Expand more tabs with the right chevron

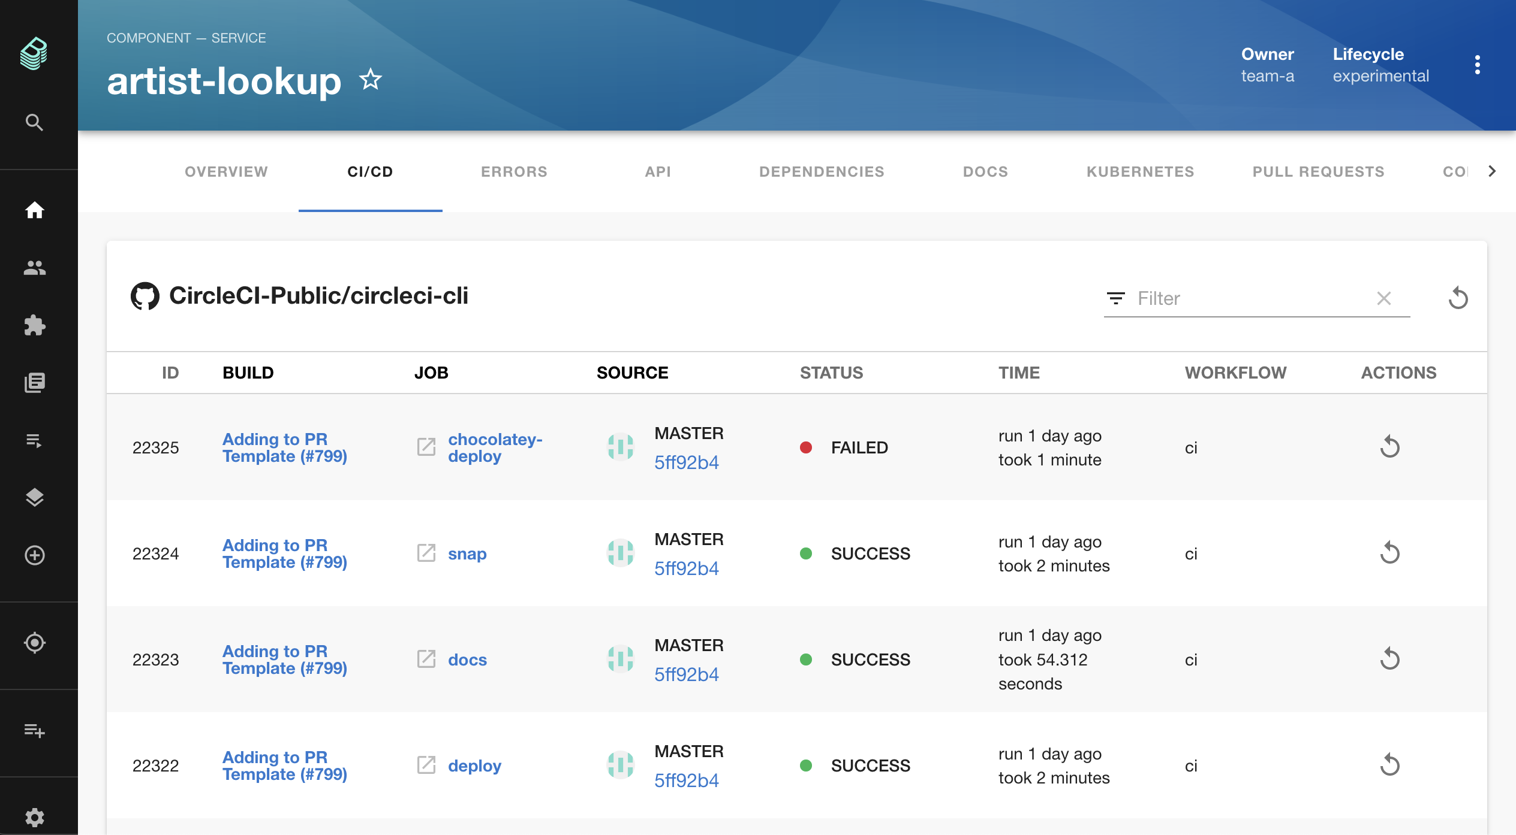(x=1492, y=171)
